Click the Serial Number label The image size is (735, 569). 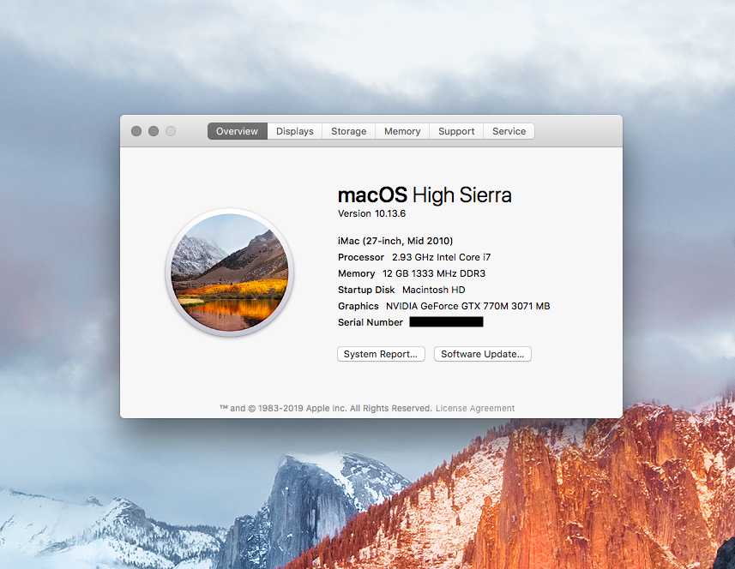[x=371, y=322]
